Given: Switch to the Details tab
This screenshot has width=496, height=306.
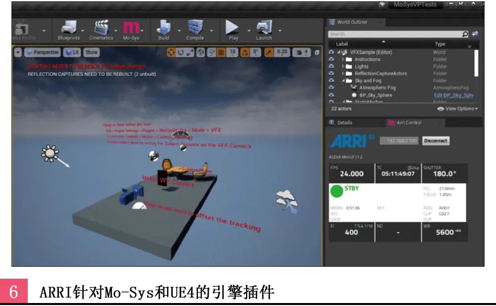Looking at the screenshot, I should [344, 123].
